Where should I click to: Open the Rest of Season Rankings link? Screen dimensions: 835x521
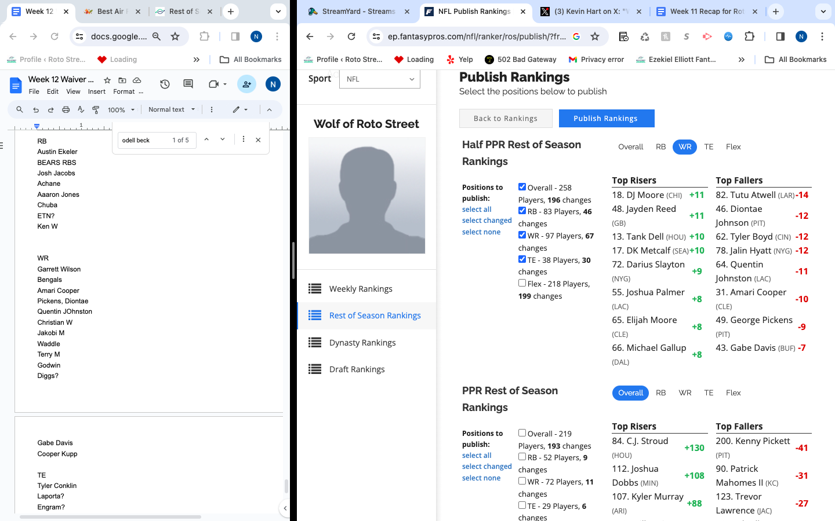point(375,315)
